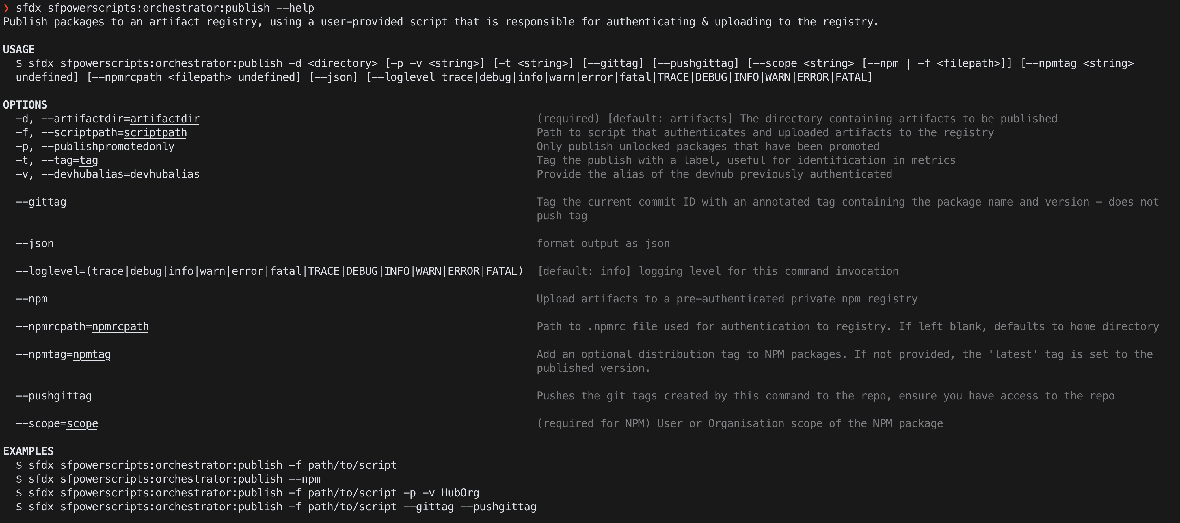Image resolution: width=1180 pixels, height=523 pixels.
Task: Click the --gittag option name
Action: coord(41,202)
